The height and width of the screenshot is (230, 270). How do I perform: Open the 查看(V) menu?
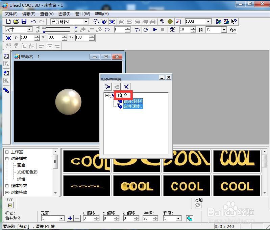[x=47, y=14]
